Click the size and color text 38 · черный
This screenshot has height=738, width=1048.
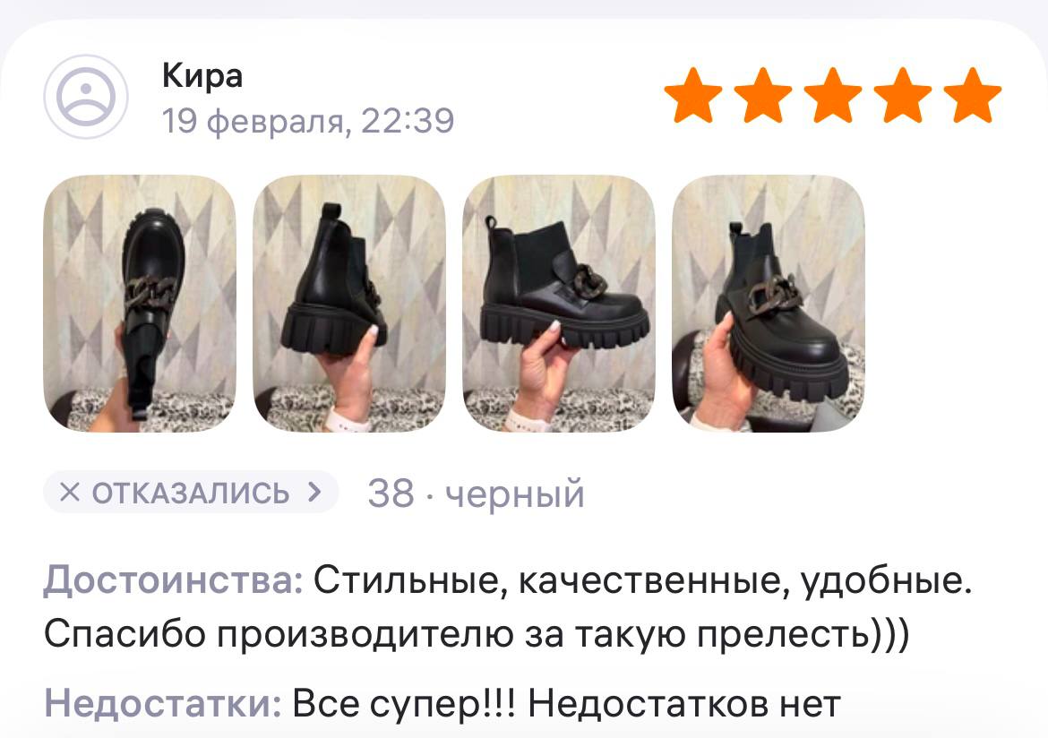click(476, 493)
